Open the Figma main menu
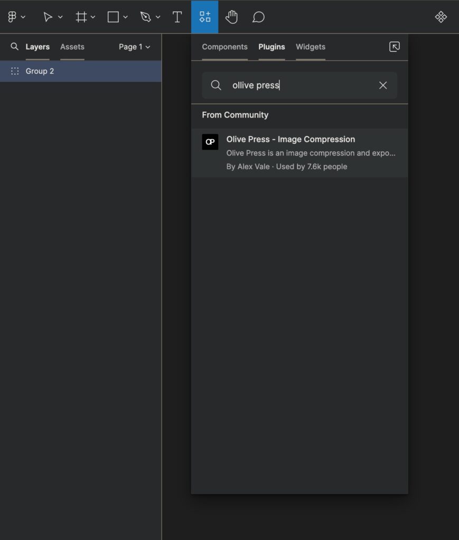The image size is (459, 540). click(x=13, y=16)
